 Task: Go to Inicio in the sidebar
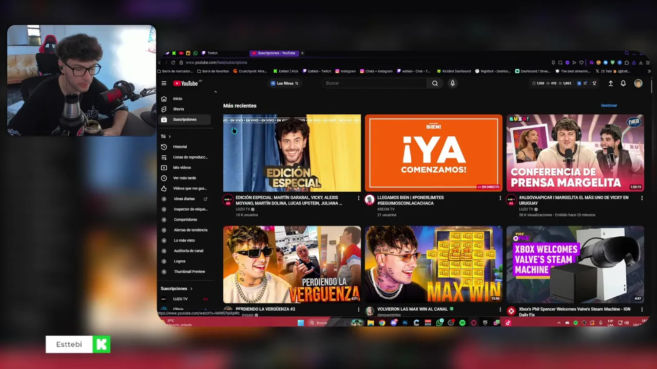[185, 98]
